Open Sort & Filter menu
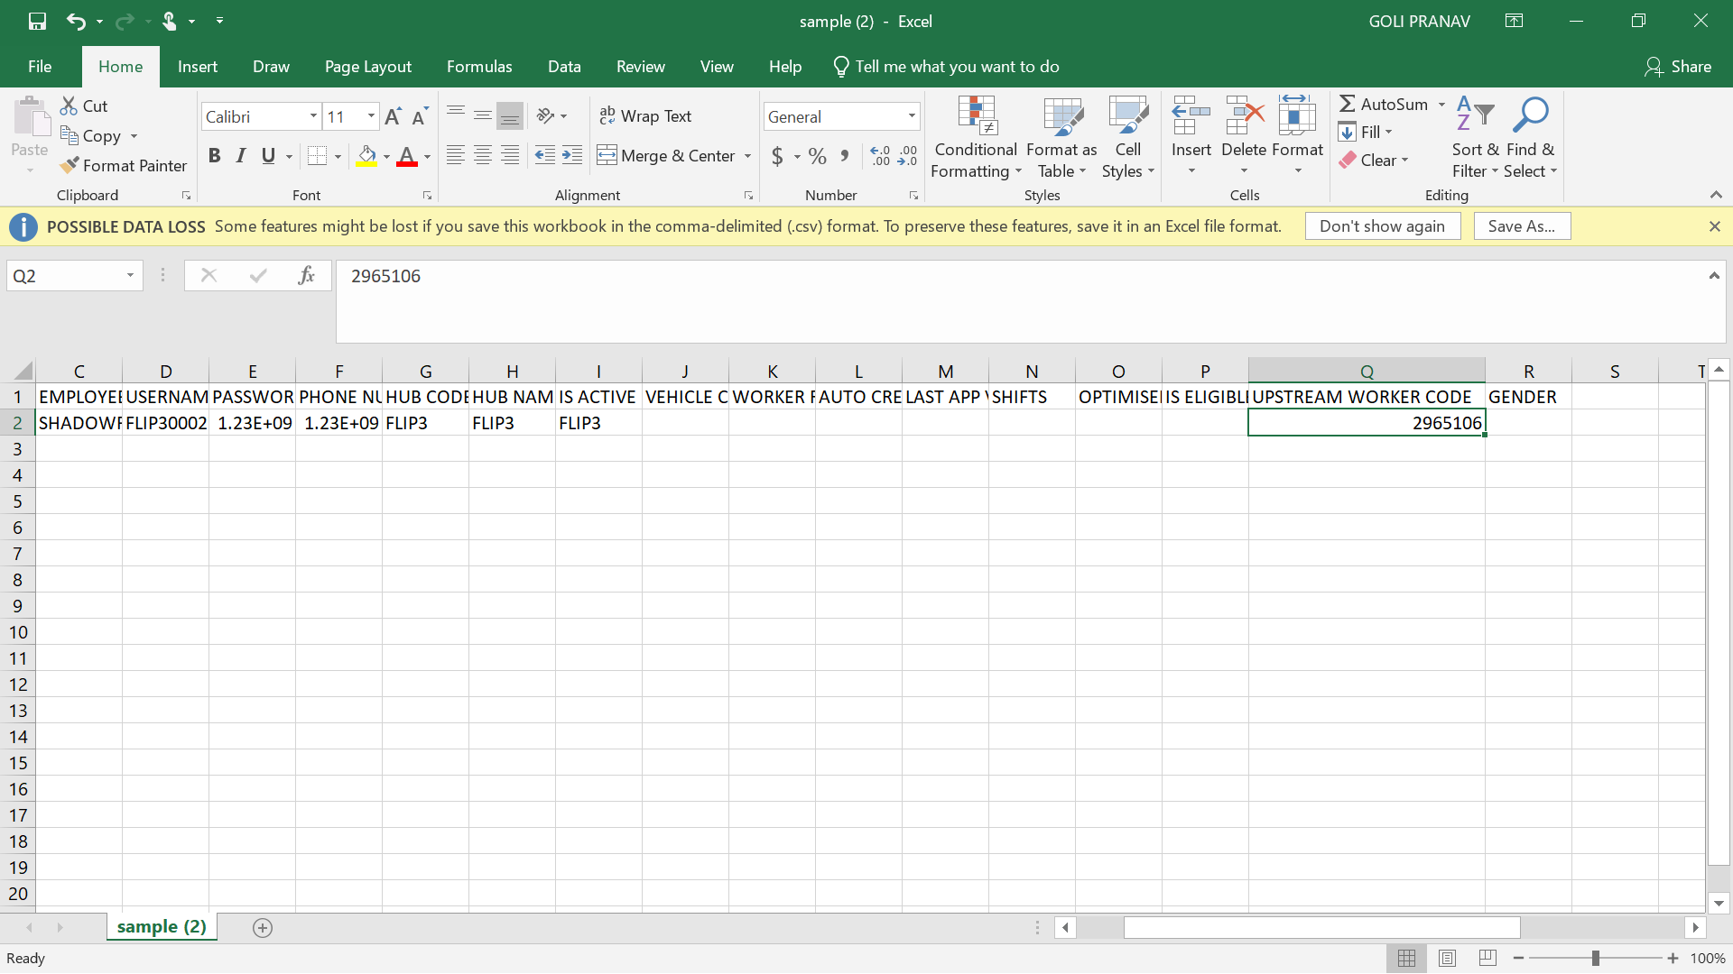The width and height of the screenshot is (1733, 974). pos(1475,137)
